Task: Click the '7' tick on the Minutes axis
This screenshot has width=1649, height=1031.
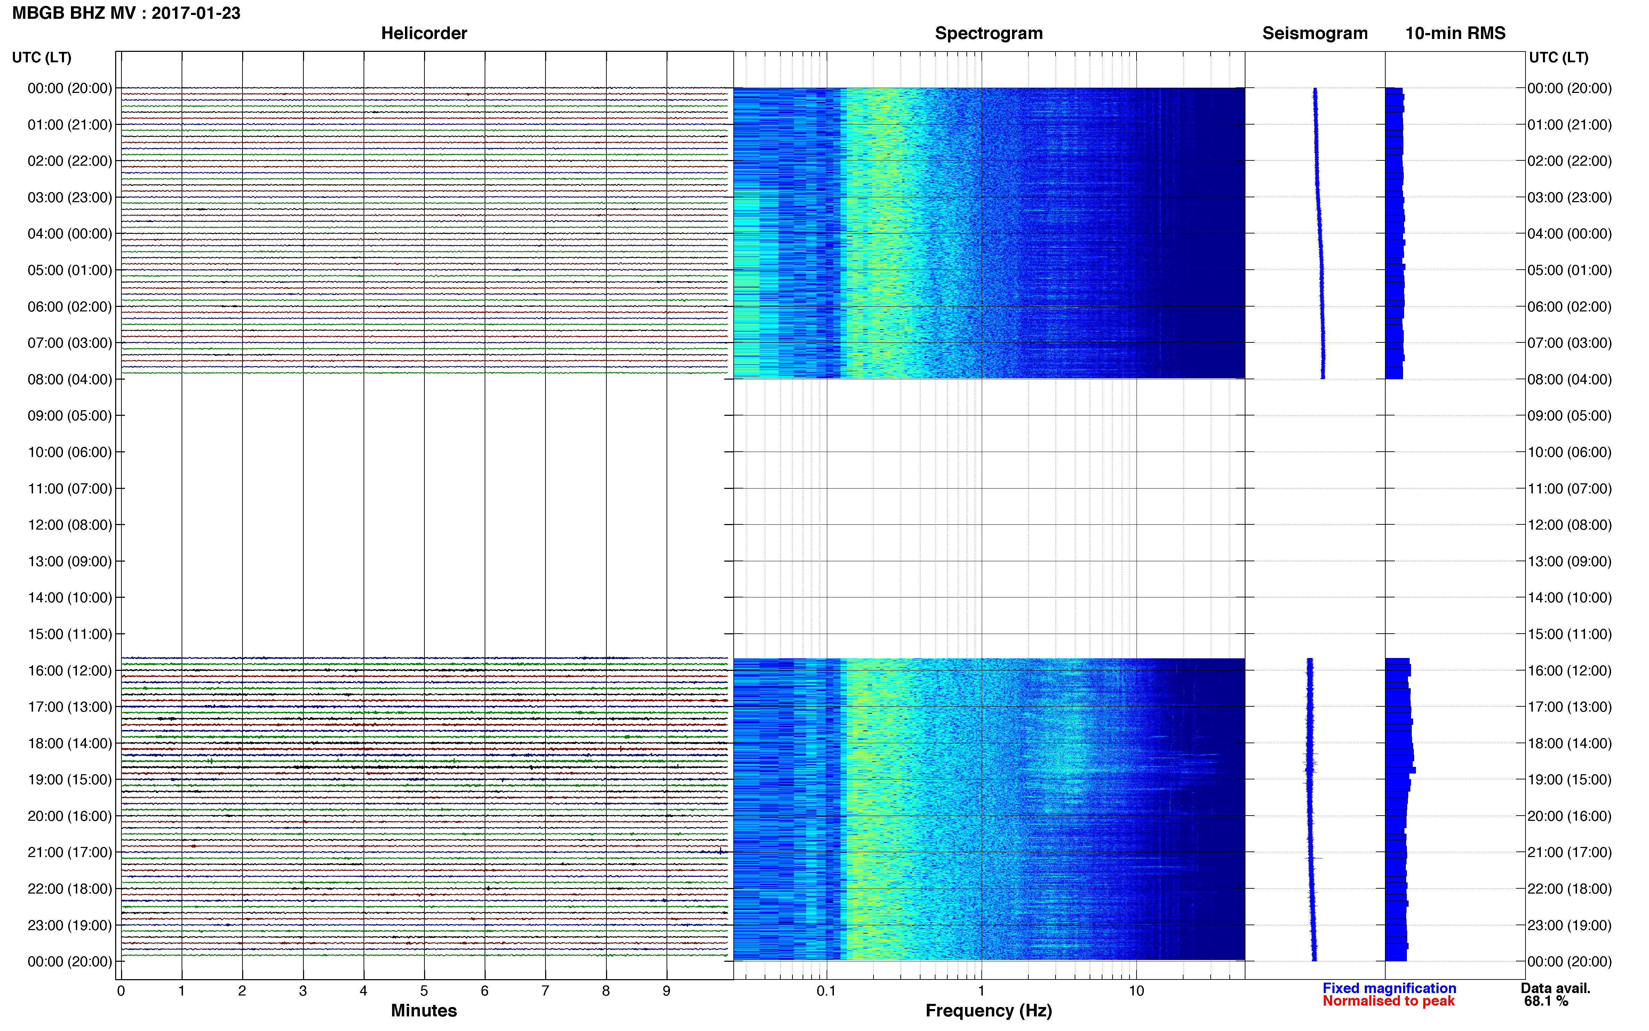Action: [545, 991]
